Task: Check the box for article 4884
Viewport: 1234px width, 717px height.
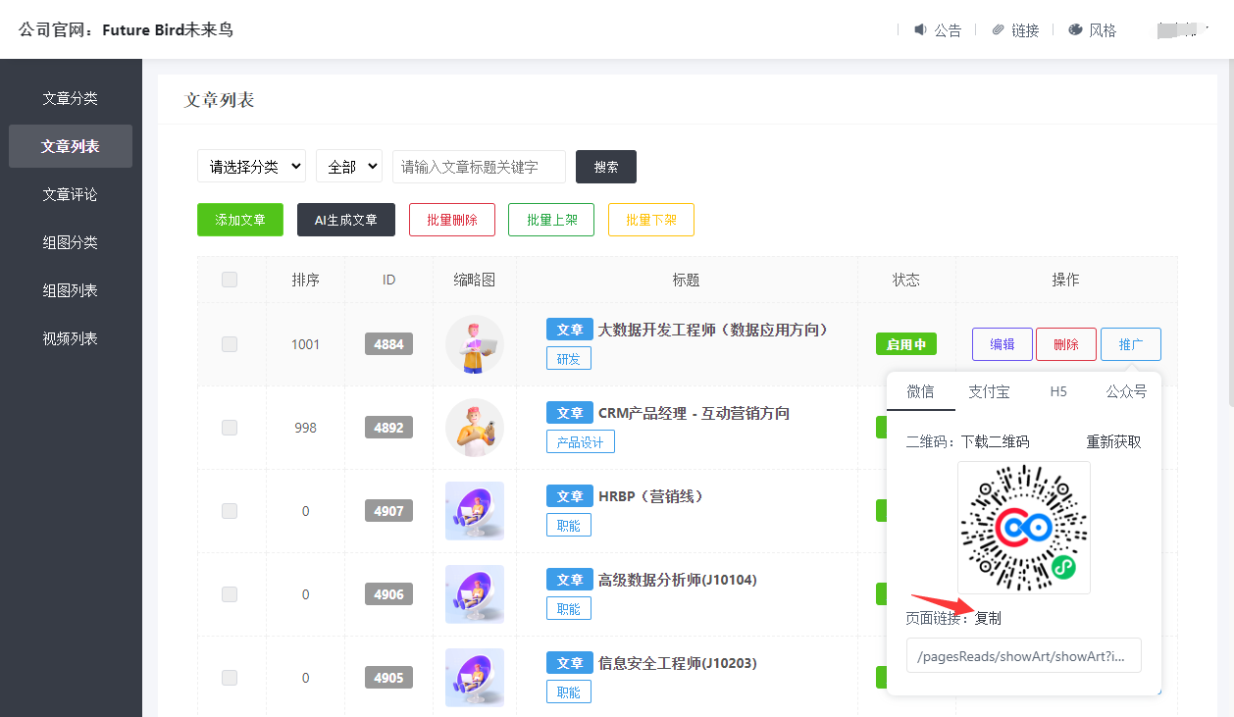Action: (x=230, y=344)
